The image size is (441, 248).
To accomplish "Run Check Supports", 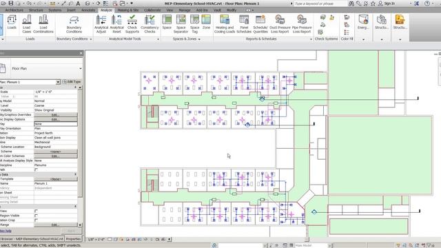I will (132, 24).
